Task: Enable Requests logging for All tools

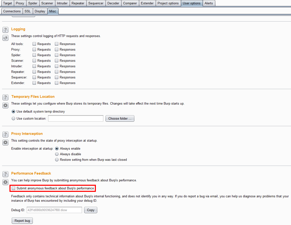Action: (x=34, y=44)
